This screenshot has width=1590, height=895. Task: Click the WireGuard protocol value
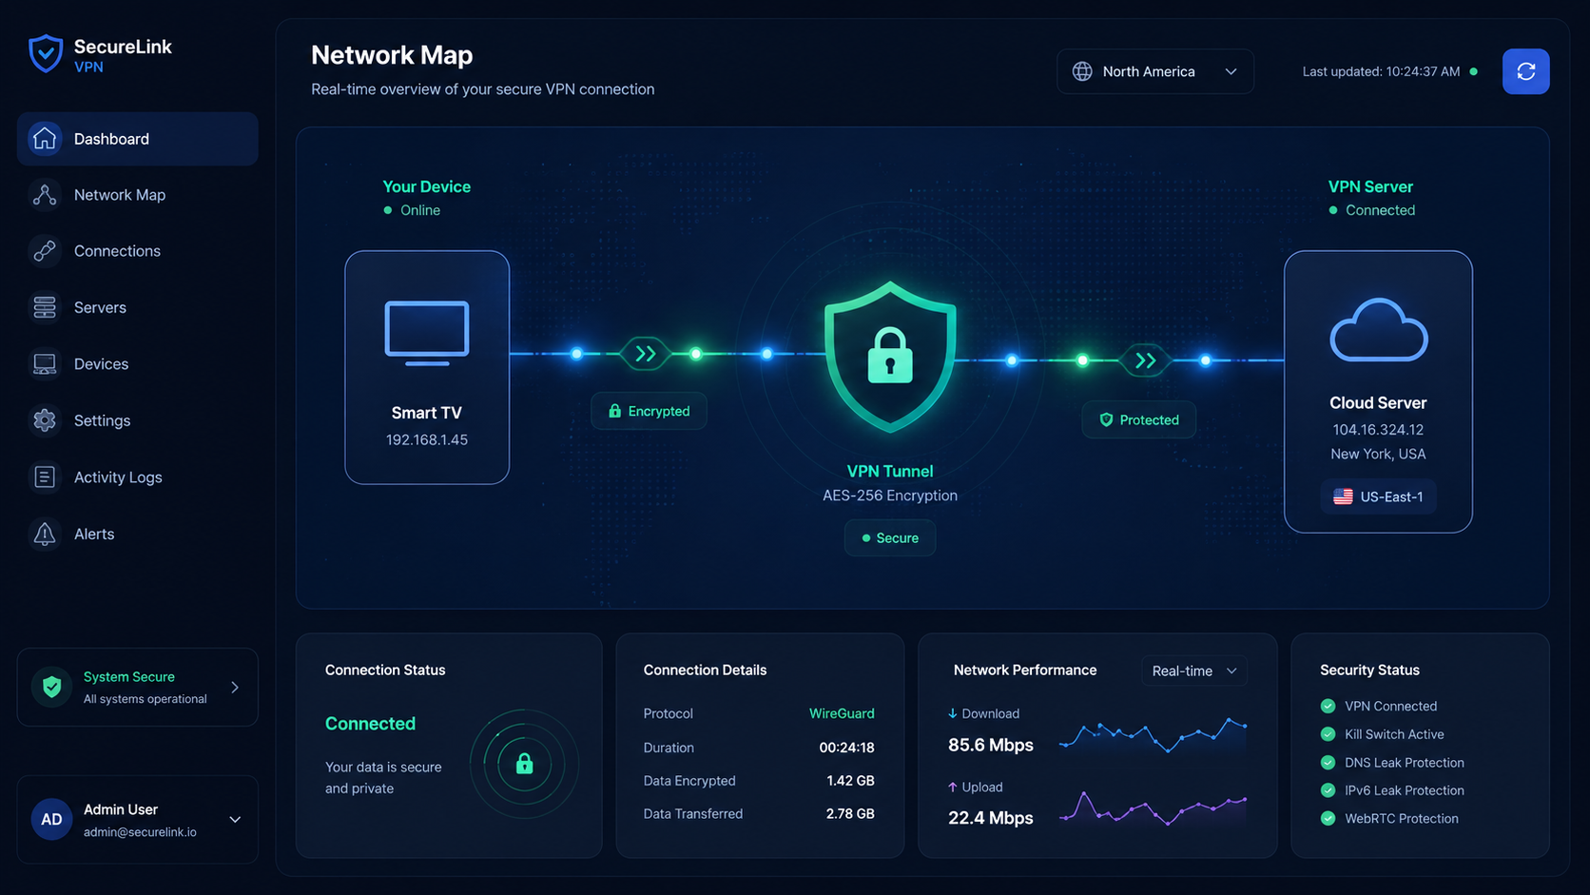(842, 713)
